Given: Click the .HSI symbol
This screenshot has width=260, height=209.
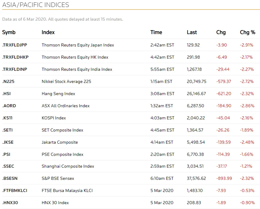Looking at the screenshot, I should coord(6,94).
